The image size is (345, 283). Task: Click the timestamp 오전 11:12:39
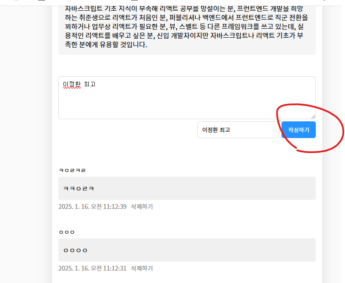tap(109, 207)
